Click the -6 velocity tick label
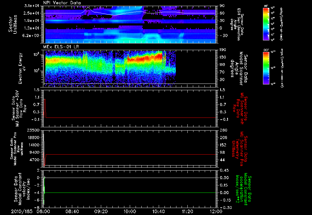312x215 pixels. coord(37,200)
